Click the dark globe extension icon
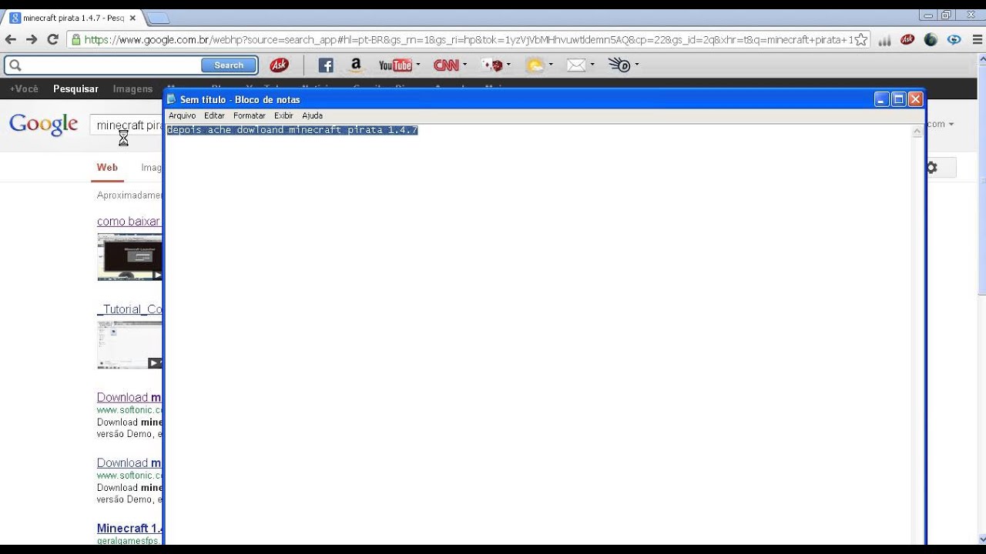Viewport: 986px width, 554px height. pyautogui.click(x=931, y=39)
